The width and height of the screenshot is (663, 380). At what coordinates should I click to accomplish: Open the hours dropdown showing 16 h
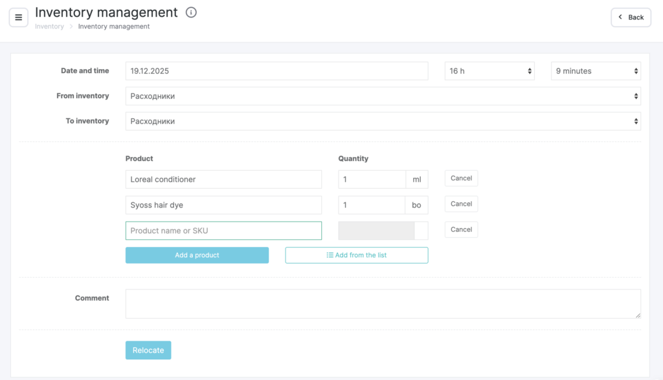pyautogui.click(x=489, y=71)
